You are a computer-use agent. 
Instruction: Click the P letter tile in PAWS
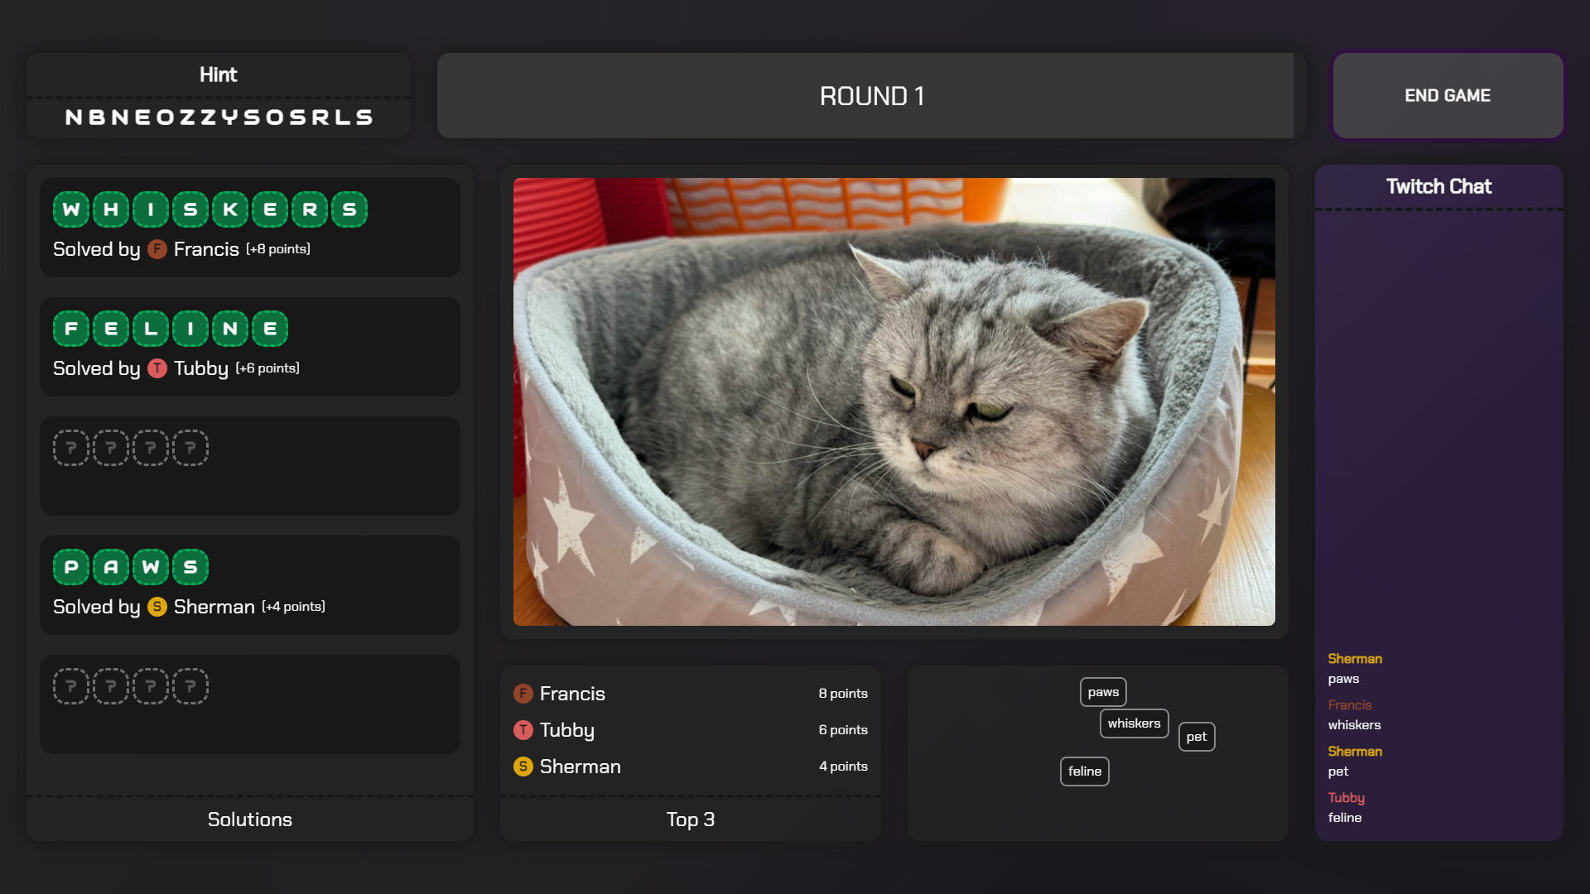[x=71, y=567]
